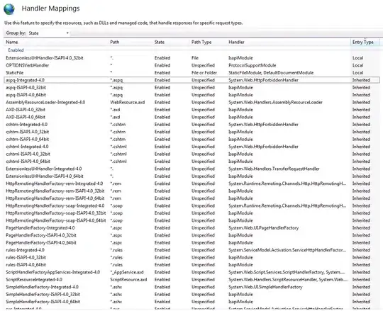This screenshot has height=311, width=383.
Task: Click the Handler Mappings globe icon
Action: 9,9
